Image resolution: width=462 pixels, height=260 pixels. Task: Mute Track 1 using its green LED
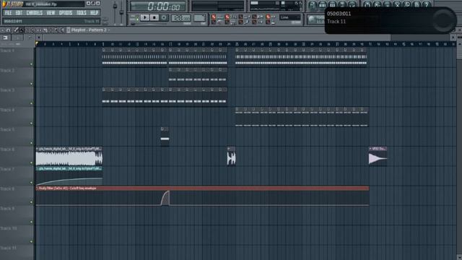tap(31, 64)
